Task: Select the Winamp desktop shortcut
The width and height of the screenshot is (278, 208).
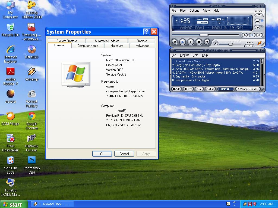Action: click(x=31, y=74)
